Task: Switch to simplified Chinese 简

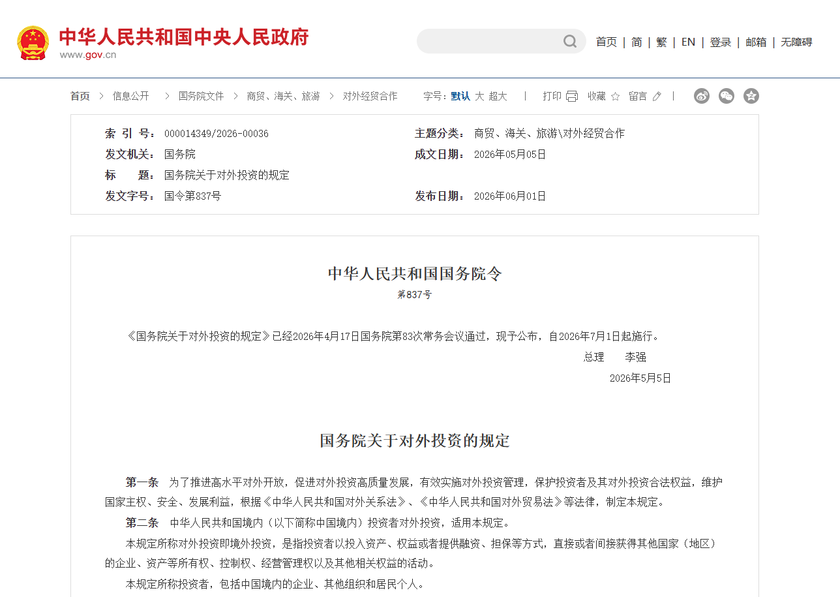Action: click(x=637, y=42)
